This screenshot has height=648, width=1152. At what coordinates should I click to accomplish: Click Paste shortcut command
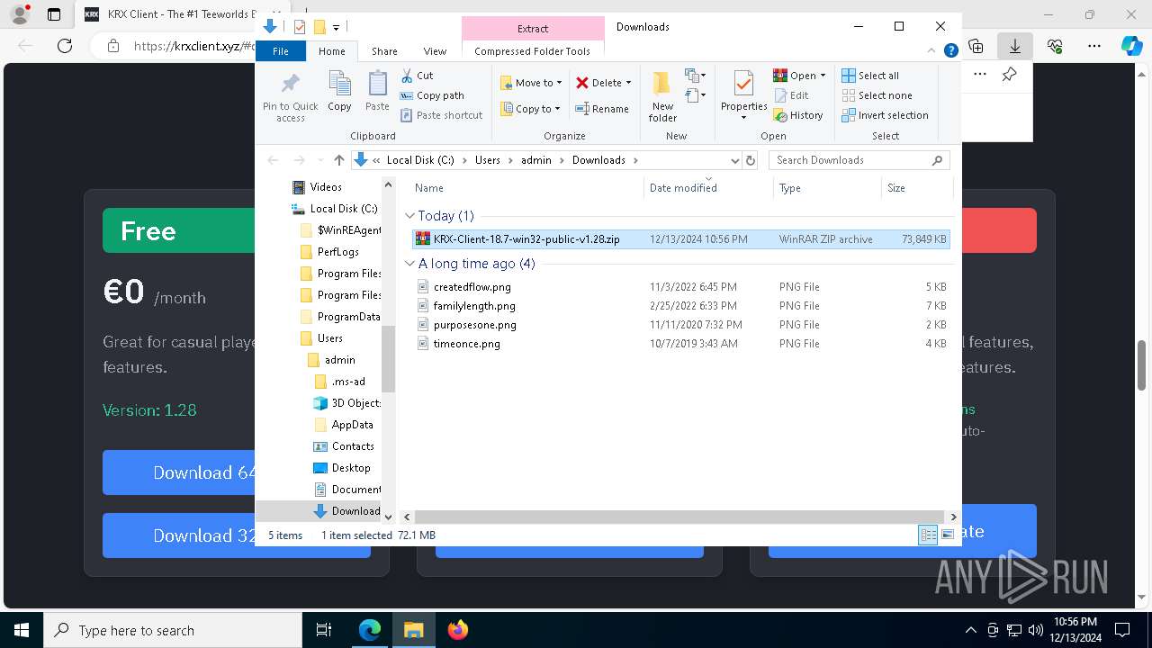pyautogui.click(x=441, y=115)
